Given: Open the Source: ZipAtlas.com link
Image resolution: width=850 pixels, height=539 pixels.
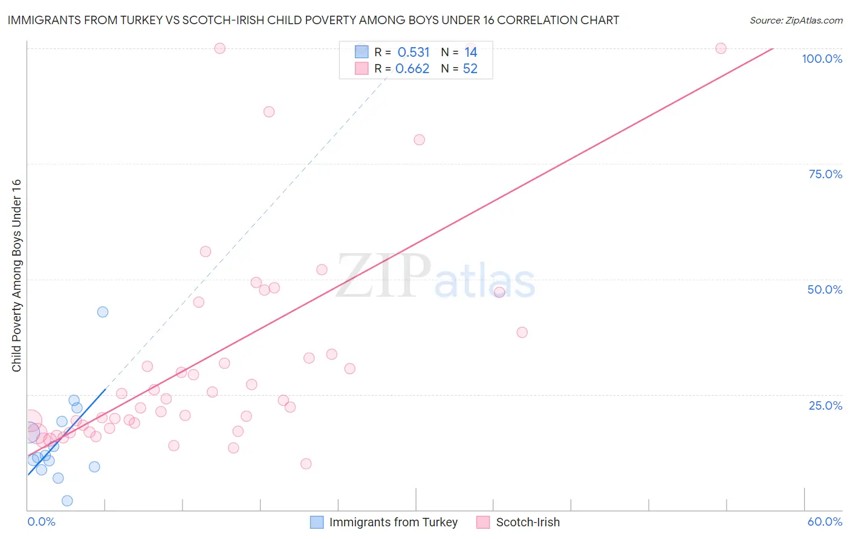Looking at the screenshot, I should (x=796, y=20).
